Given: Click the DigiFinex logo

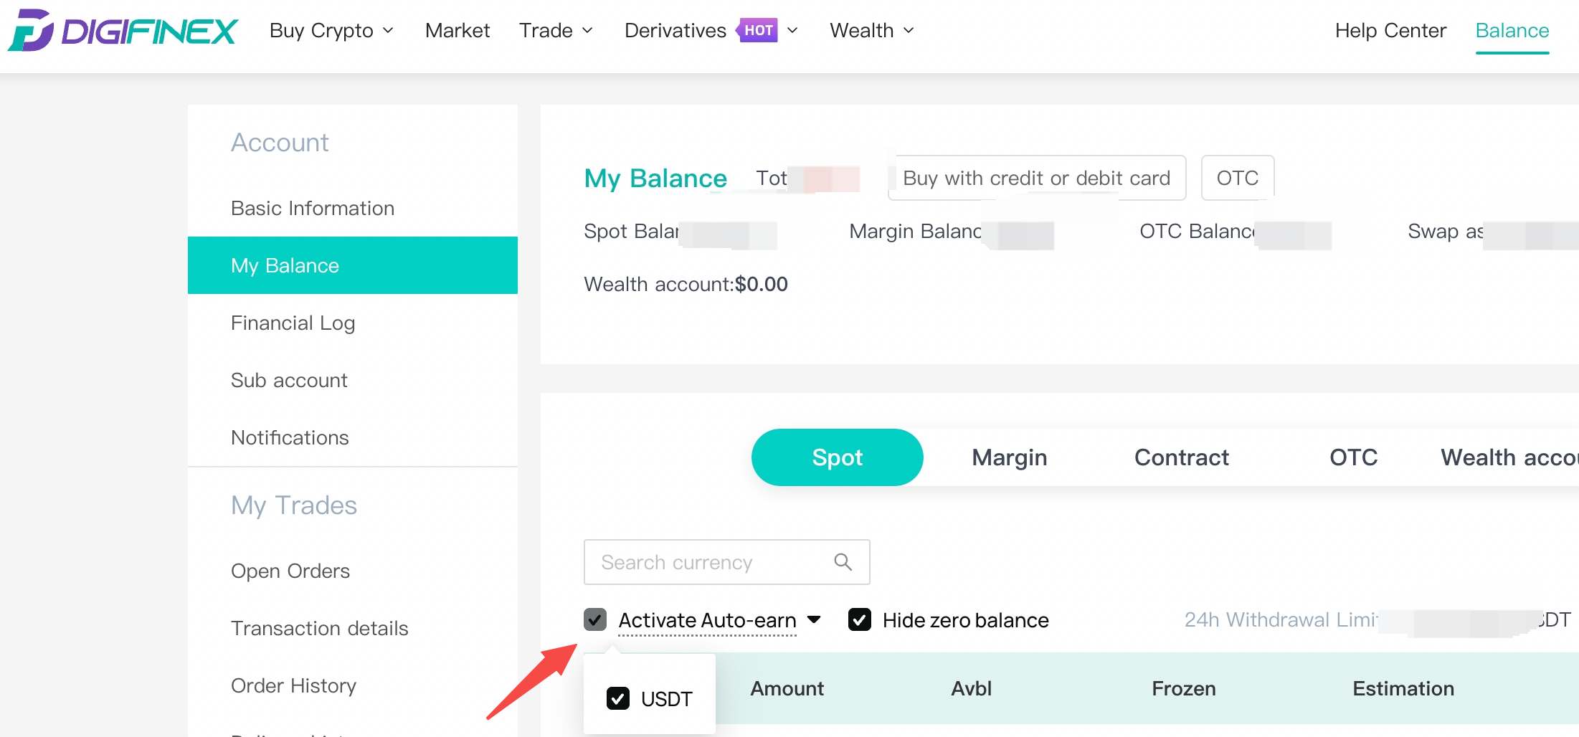Looking at the screenshot, I should 123,30.
